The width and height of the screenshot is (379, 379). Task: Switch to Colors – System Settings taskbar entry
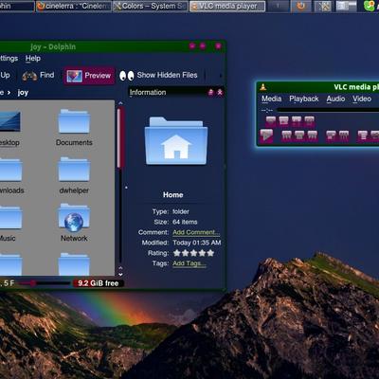coord(151,6)
